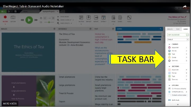
Task: Select the Important chunk colour circle
Action: [x=169, y=48]
